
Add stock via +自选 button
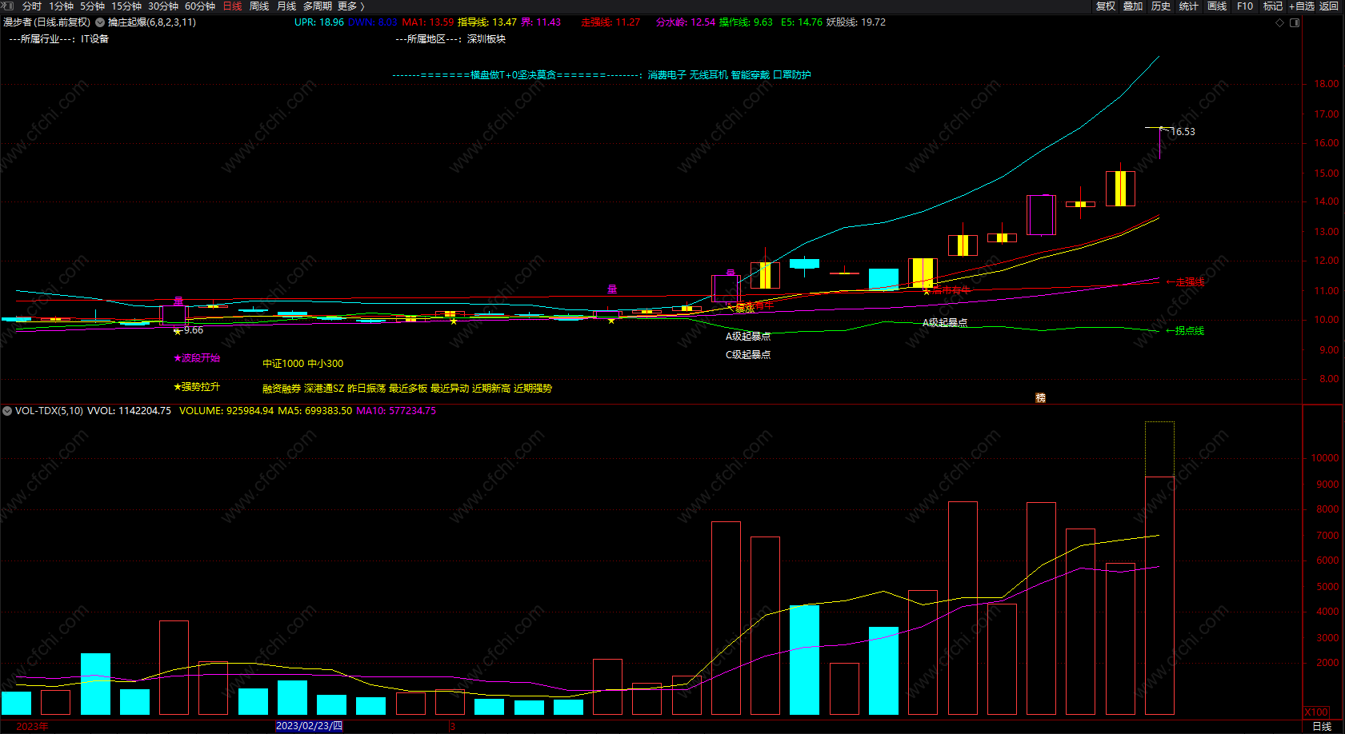click(x=1302, y=6)
